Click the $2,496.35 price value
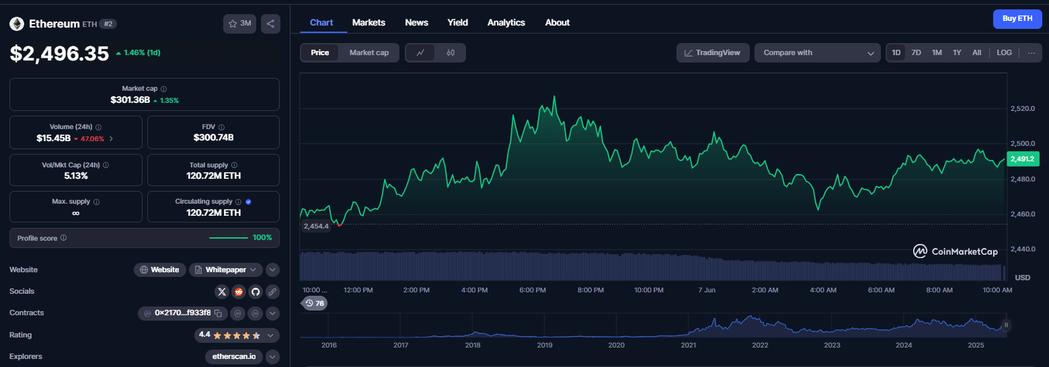The height and width of the screenshot is (367, 1049). pos(59,53)
